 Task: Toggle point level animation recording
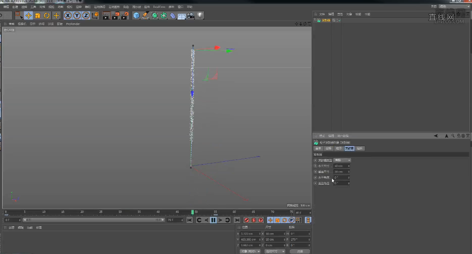[x=298, y=220]
